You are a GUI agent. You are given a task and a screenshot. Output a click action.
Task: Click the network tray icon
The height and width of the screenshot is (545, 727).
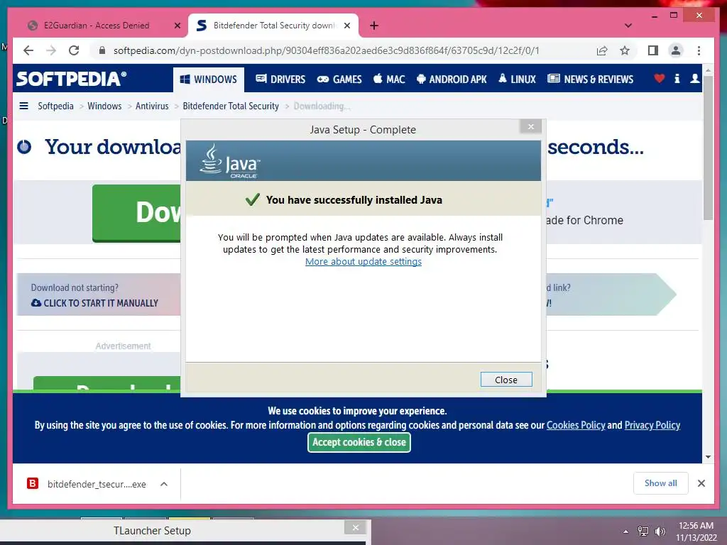point(643,532)
